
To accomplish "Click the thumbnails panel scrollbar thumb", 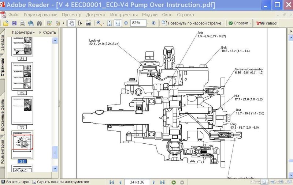I will pos(55,152).
